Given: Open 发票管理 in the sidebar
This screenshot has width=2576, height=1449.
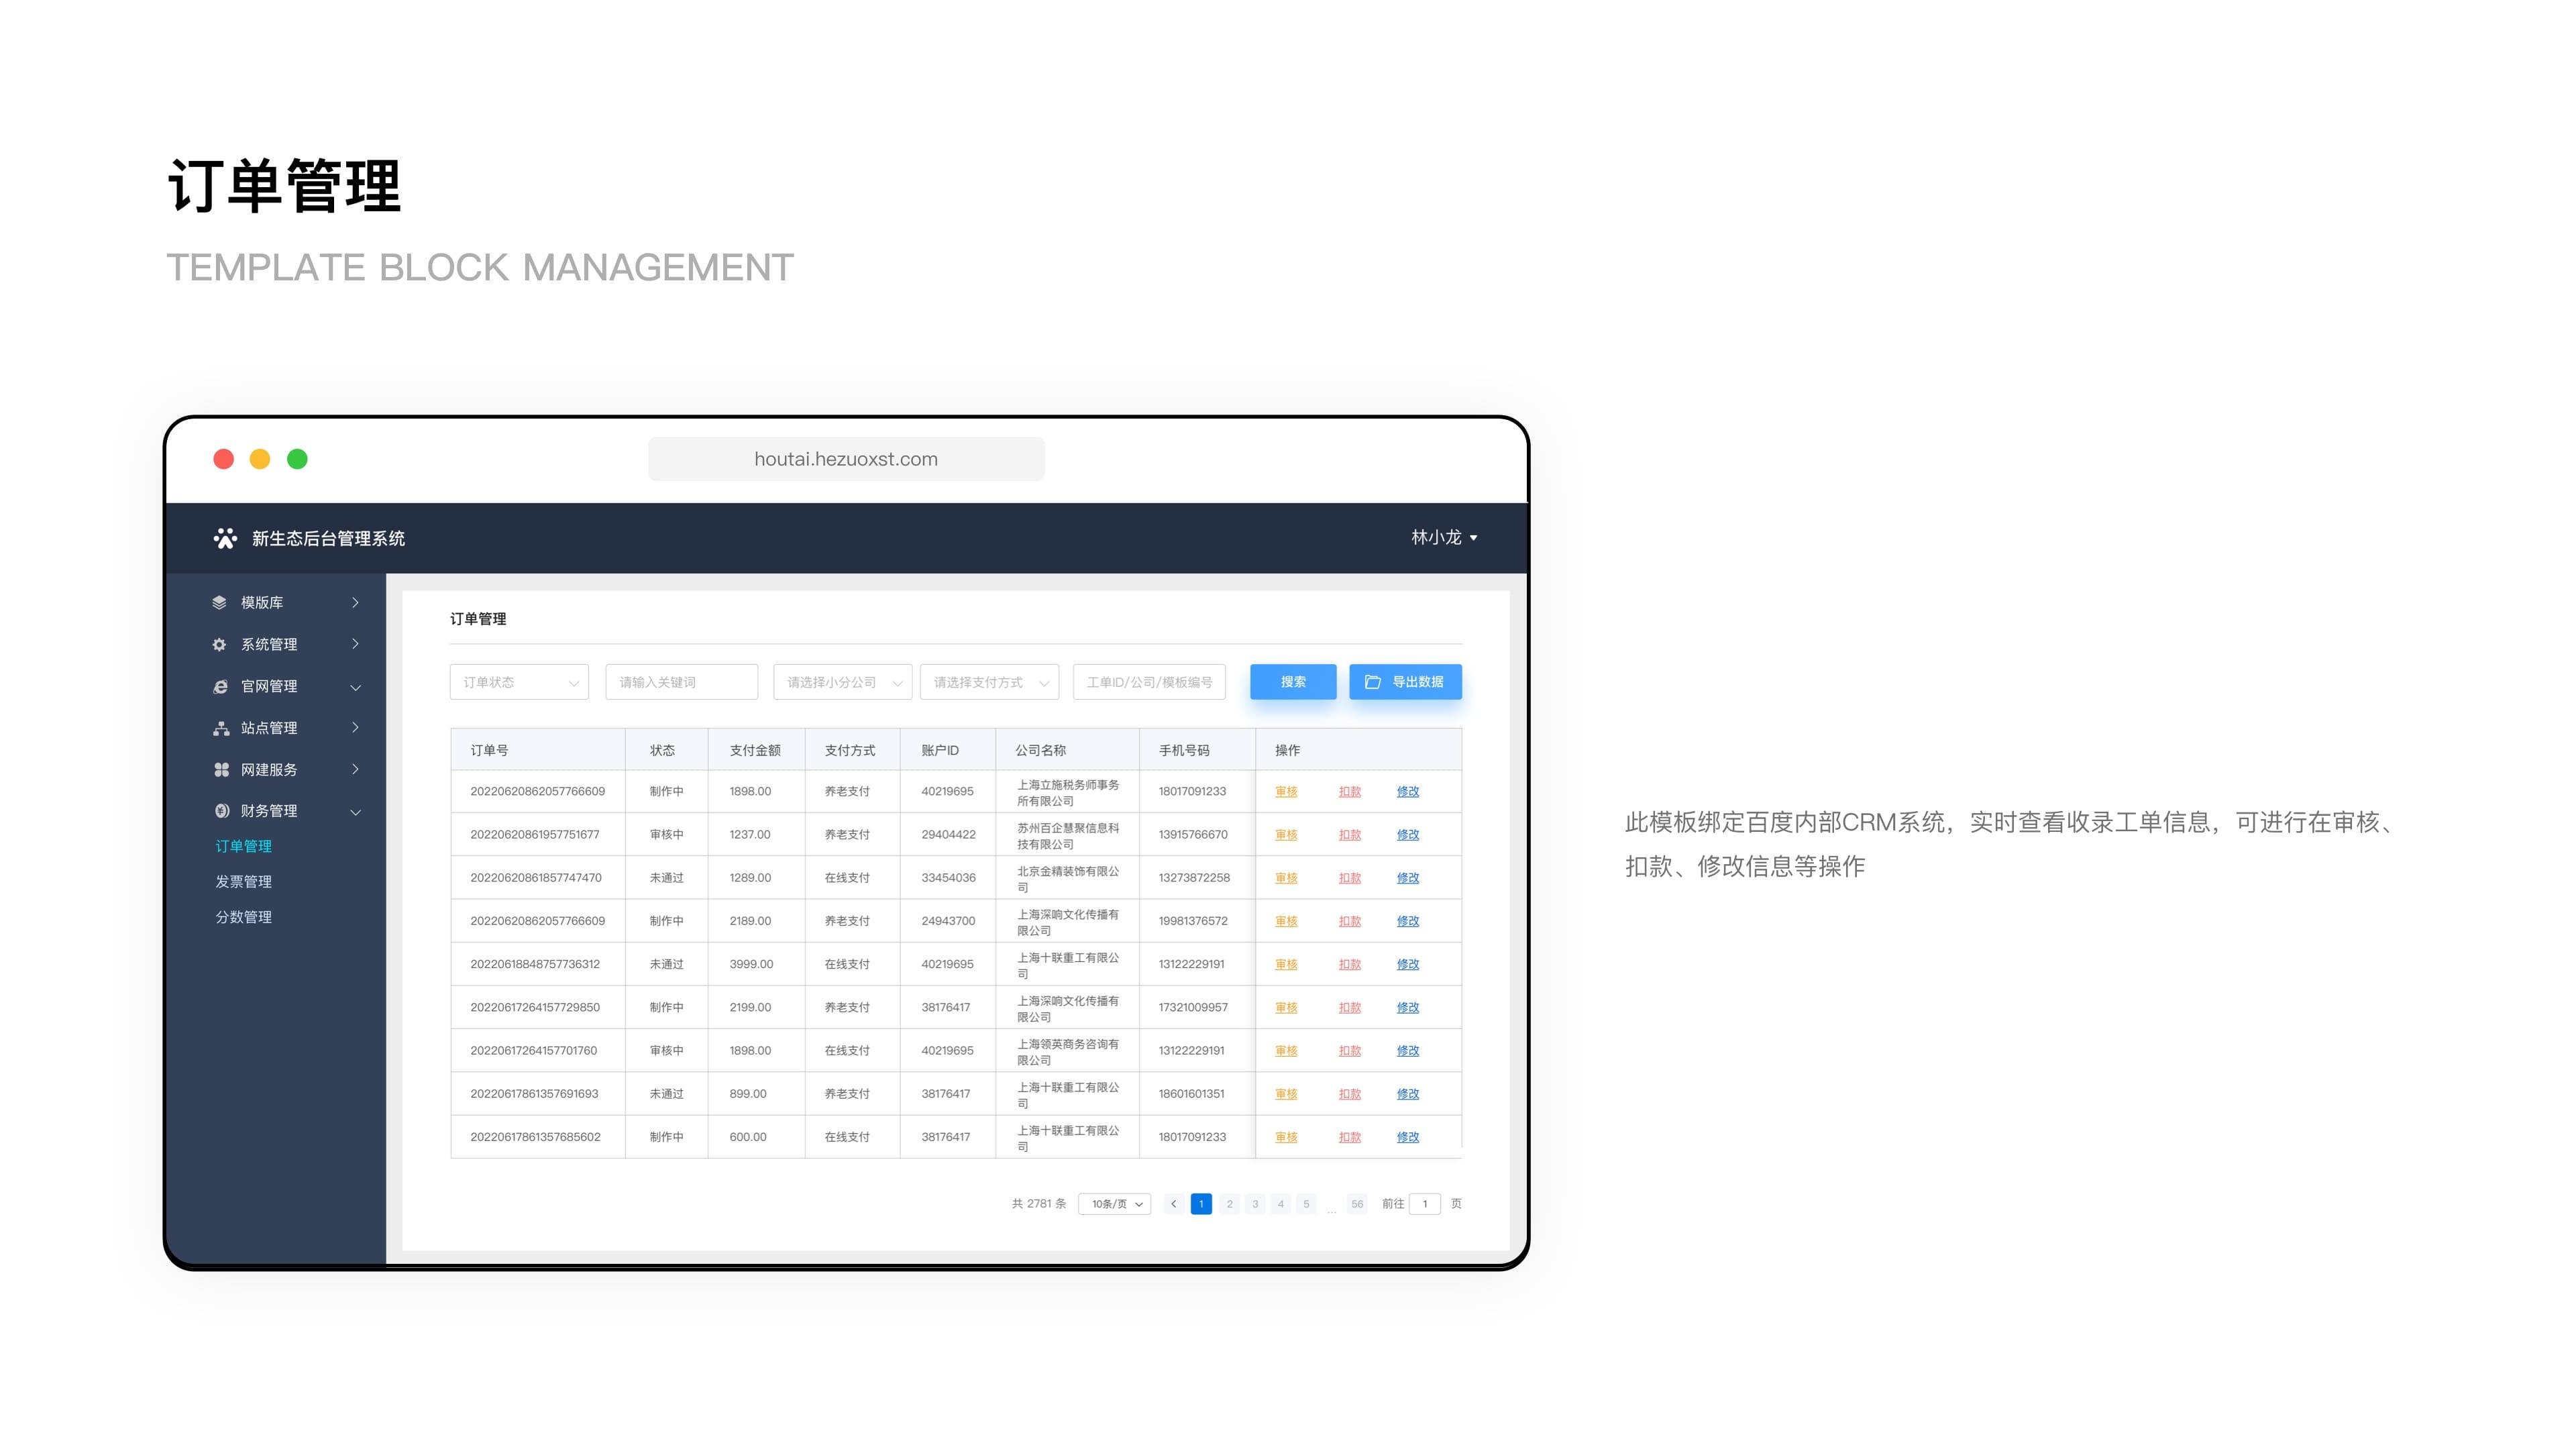Looking at the screenshot, I should [243, 881].
